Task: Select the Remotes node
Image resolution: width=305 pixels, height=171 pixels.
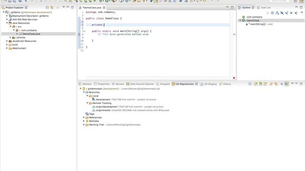Action: coord(94,121)
